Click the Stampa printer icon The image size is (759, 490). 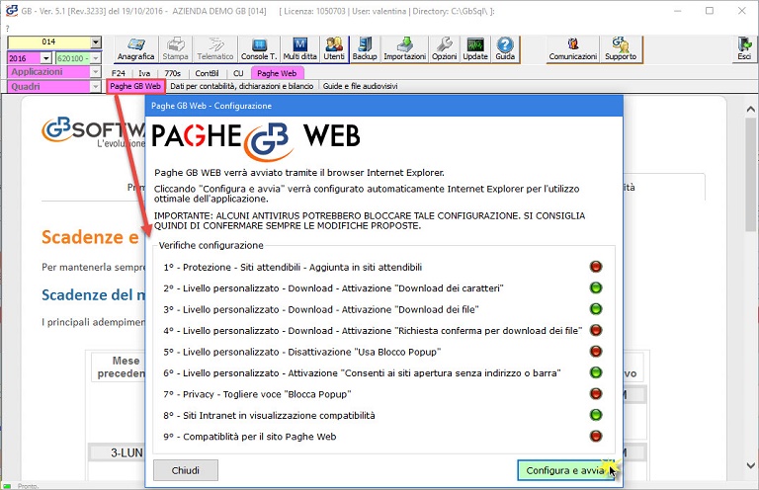(x=175, y=48)
